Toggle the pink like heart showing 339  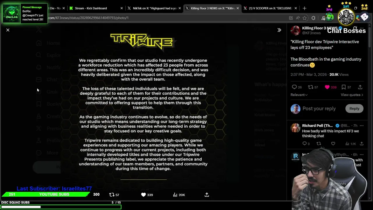point(330,87)
